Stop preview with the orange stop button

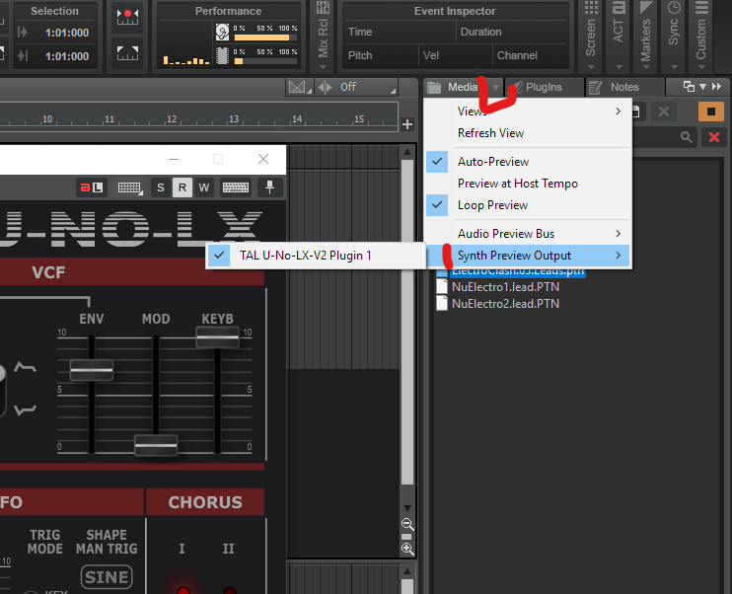pyautogui.click(x=711, y=111)
